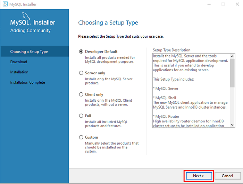Click the description box scrollbar thumb
This screenshot has height=184, width=243.
232,73
